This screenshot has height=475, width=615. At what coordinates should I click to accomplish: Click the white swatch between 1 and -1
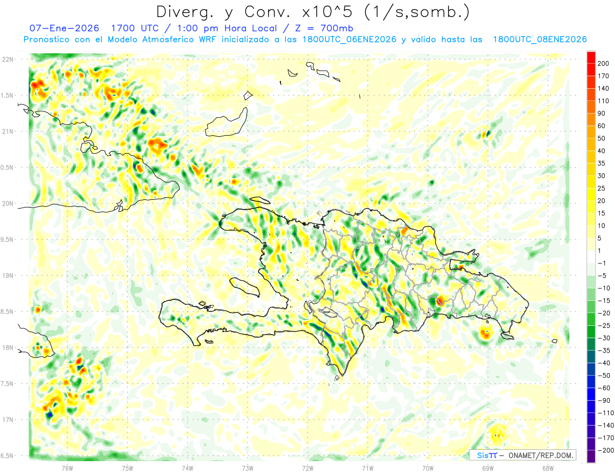[x=591, y=257]
